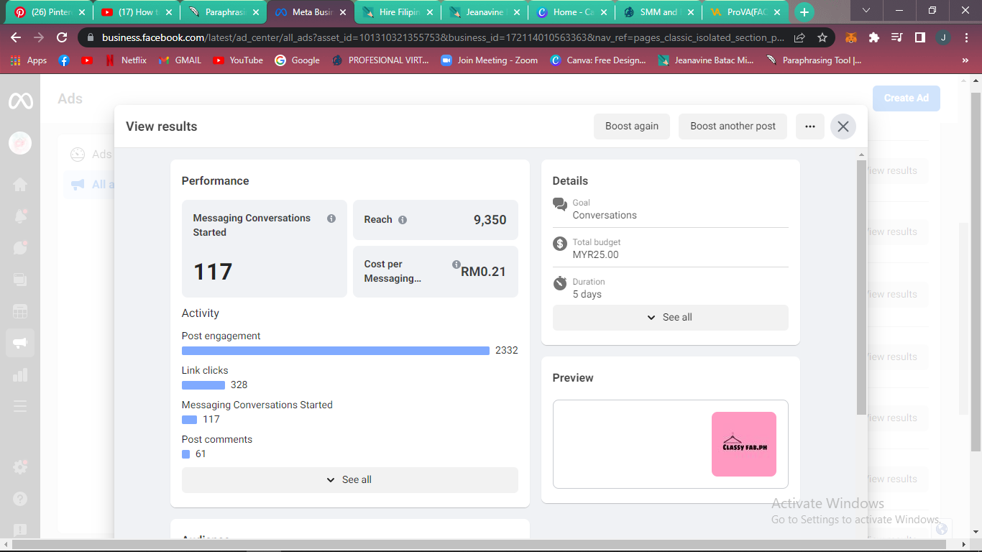Click the dialog's vertical scrollbar

861,287
